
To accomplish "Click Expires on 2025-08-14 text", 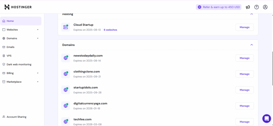I will pyautogui.click(x=87, y=61).
